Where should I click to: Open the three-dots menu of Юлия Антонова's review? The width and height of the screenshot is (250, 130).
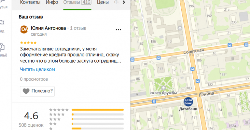click(118, 30)
